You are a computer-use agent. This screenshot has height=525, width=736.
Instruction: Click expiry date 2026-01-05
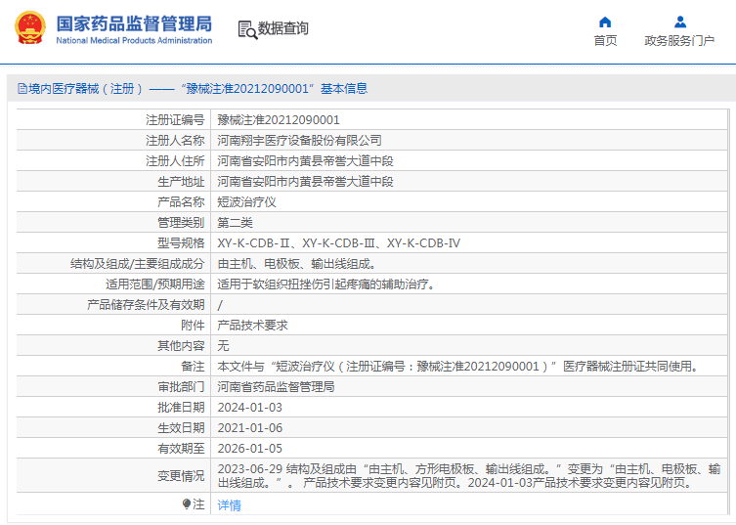tap(249, 449)
